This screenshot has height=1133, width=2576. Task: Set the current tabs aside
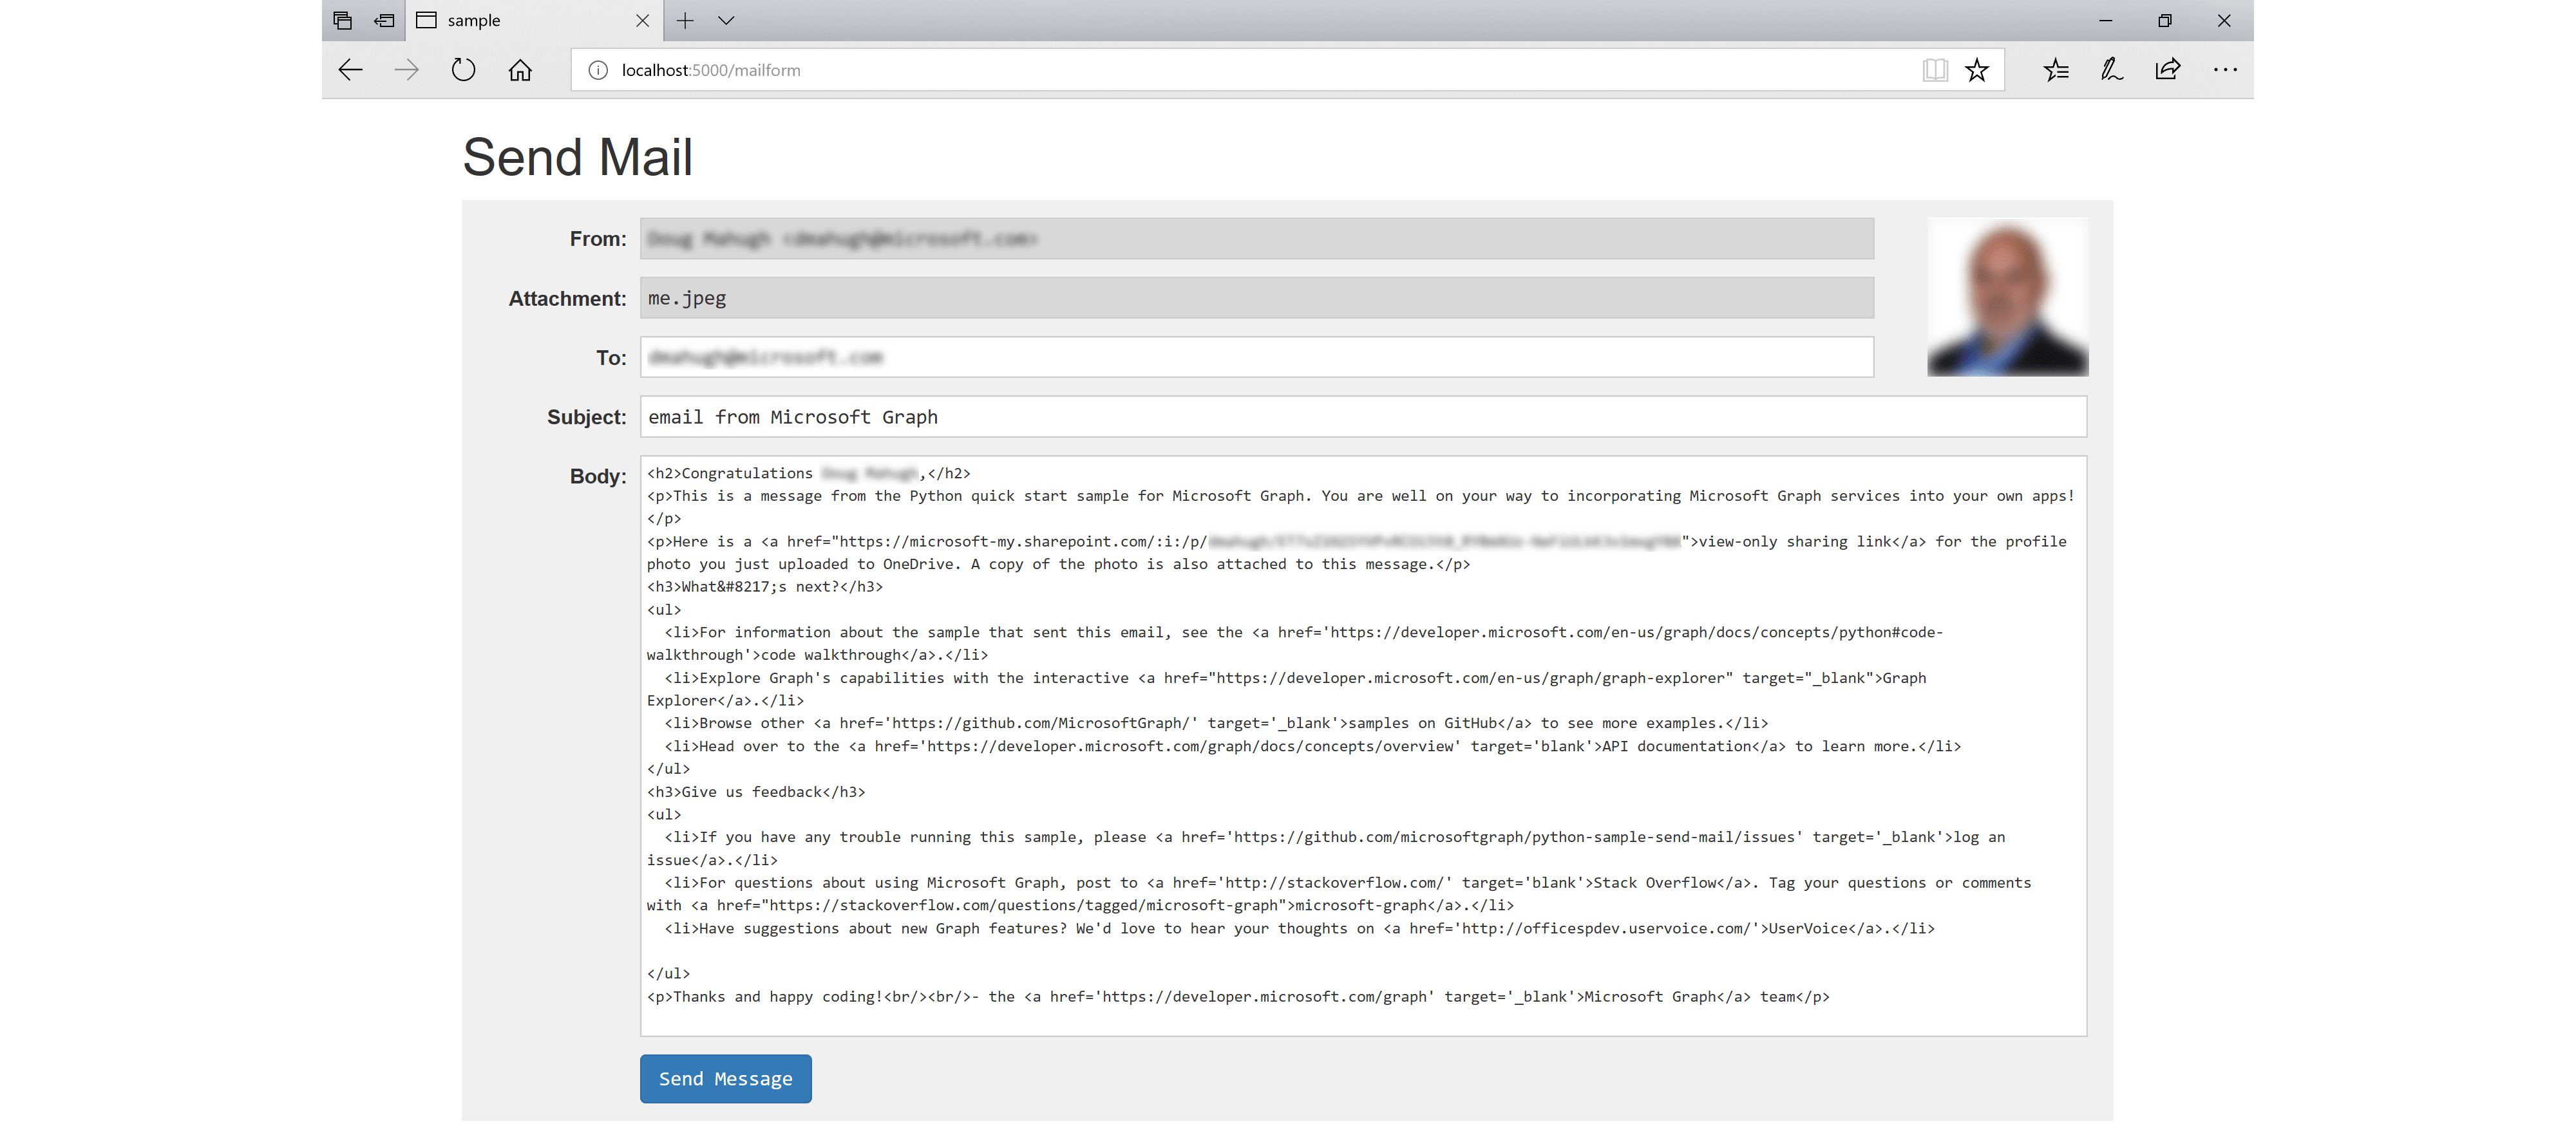pos(343,20)
